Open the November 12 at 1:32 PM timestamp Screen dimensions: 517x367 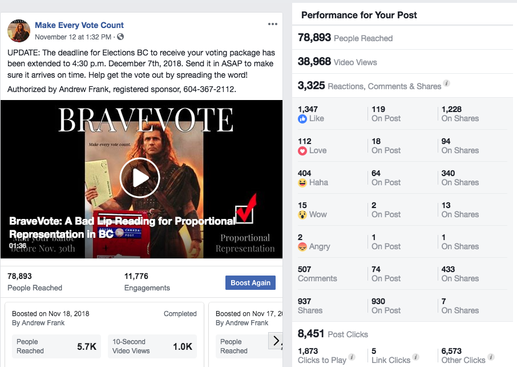pyautogui.click(x=73, y=37)
